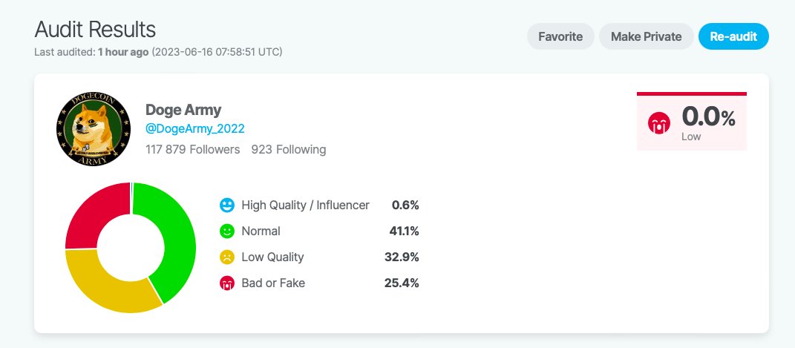Click the red Bad or Fake crying icon
Image resolution: width=795 pixels, height=348 pixels.
(226, 283)
